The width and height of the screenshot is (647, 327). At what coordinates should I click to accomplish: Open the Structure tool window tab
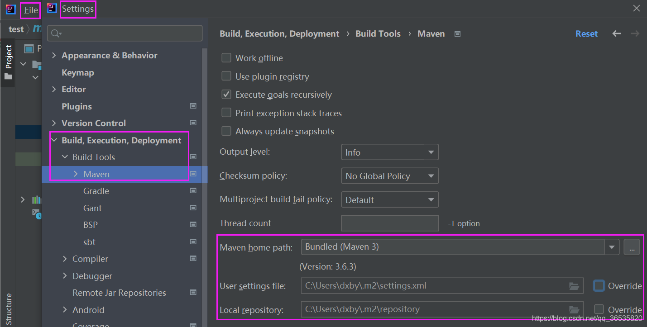pyautogui.click(x=8, y=308)
